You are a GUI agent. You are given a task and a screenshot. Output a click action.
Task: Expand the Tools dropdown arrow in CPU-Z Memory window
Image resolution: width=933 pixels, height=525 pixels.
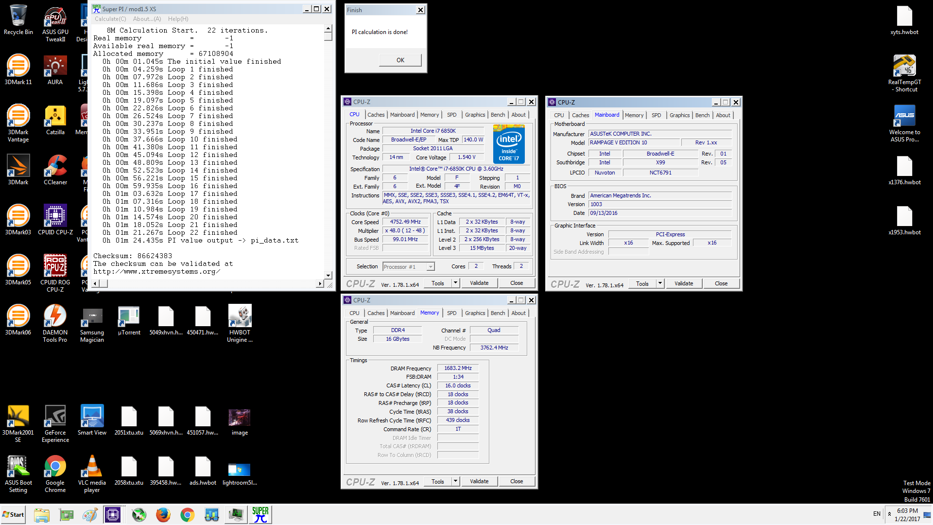[455, 481]
